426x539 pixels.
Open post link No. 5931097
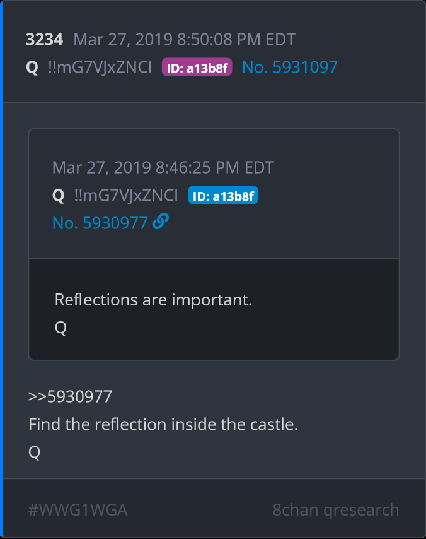coord(290,68)
